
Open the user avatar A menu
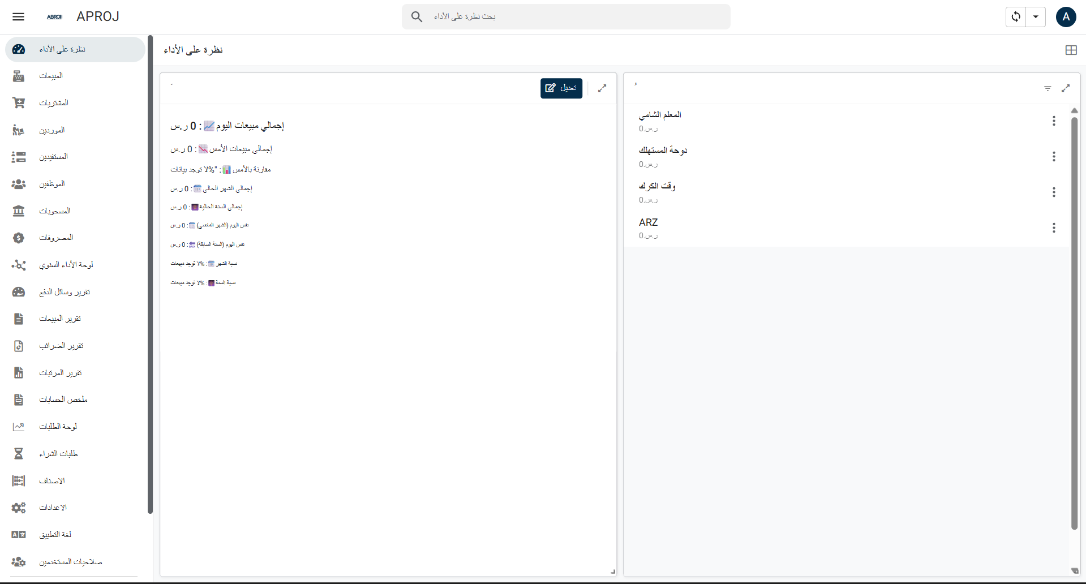tap(1066, 16)
